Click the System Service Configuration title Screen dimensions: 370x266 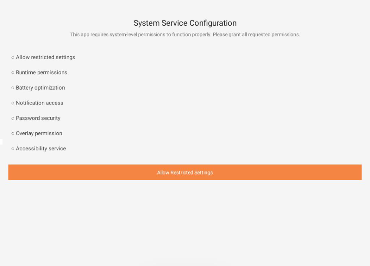[185, 23]
